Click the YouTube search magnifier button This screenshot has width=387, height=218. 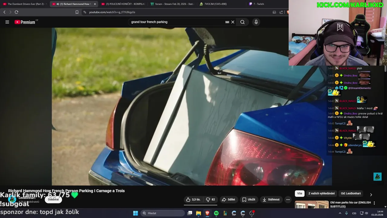[242, 22]
